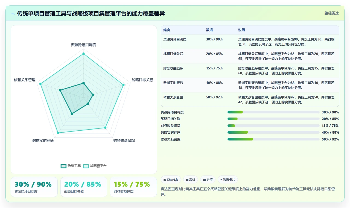Image resolution: width=350 pixels, height=208 pixels.
Task: Click radar axis label 战略目标关联
Action: pos(142,80)
